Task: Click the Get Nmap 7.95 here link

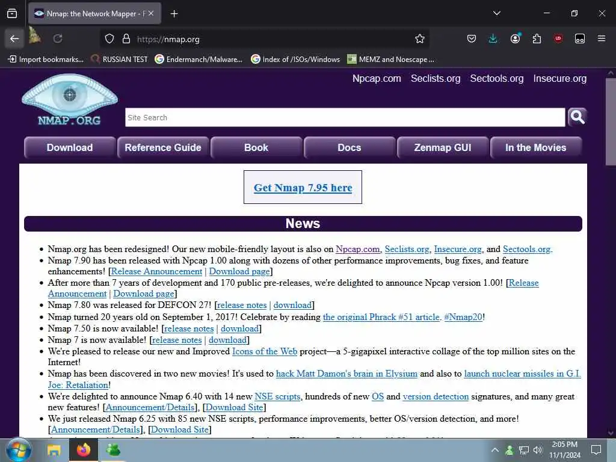Action: click(x=303, y=188)
